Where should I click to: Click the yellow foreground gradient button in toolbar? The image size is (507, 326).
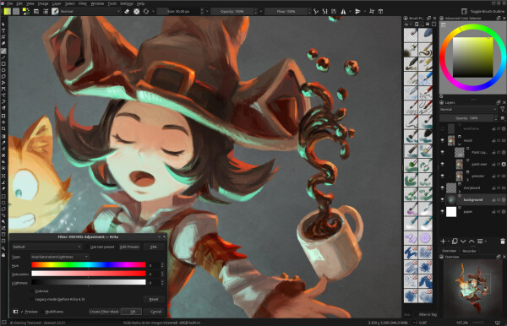click(7, 11)
